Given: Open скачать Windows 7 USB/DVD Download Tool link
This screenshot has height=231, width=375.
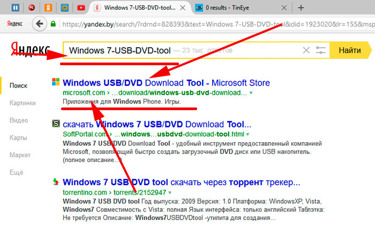Looking at the screenshot, I should tap(157, 125).
